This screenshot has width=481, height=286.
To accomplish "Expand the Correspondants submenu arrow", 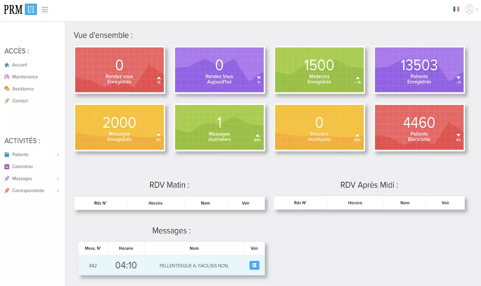I will click(58, 191).
